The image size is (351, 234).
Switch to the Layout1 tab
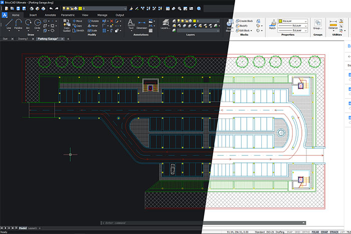[x=33, y=228]
